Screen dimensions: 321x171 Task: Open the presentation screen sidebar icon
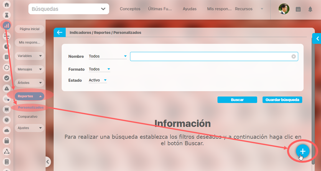click(6, 109)
